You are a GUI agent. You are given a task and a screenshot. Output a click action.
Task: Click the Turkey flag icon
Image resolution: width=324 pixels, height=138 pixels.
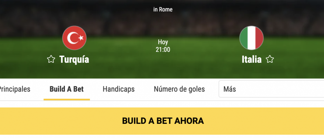click(x=74, y=38)
